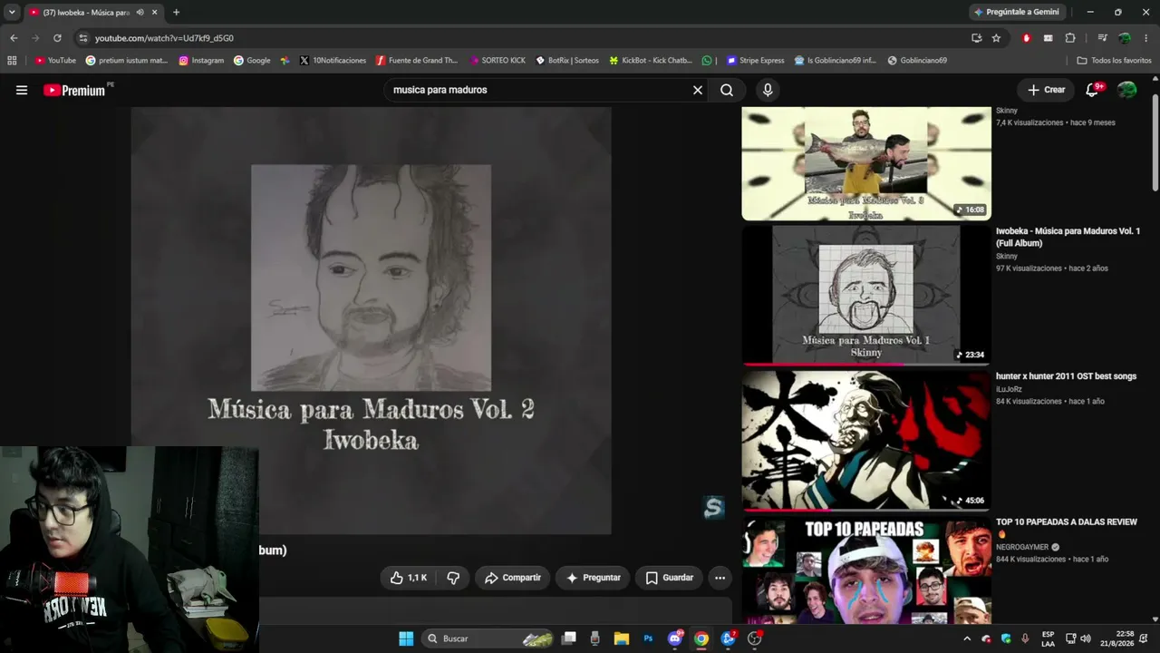
Task: Open the volume control in the tray
Action: click(1086, 638)
